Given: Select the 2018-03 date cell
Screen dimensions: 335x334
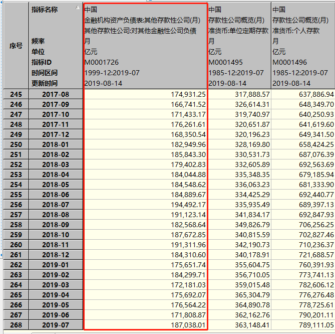Looking at the screenshot, I should point(56,165).
